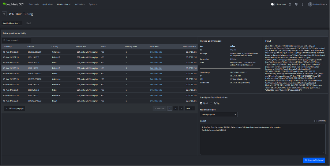The image size is (330, 166).
Task: Open the Dashboards menu item
Action: pos(34,4)
